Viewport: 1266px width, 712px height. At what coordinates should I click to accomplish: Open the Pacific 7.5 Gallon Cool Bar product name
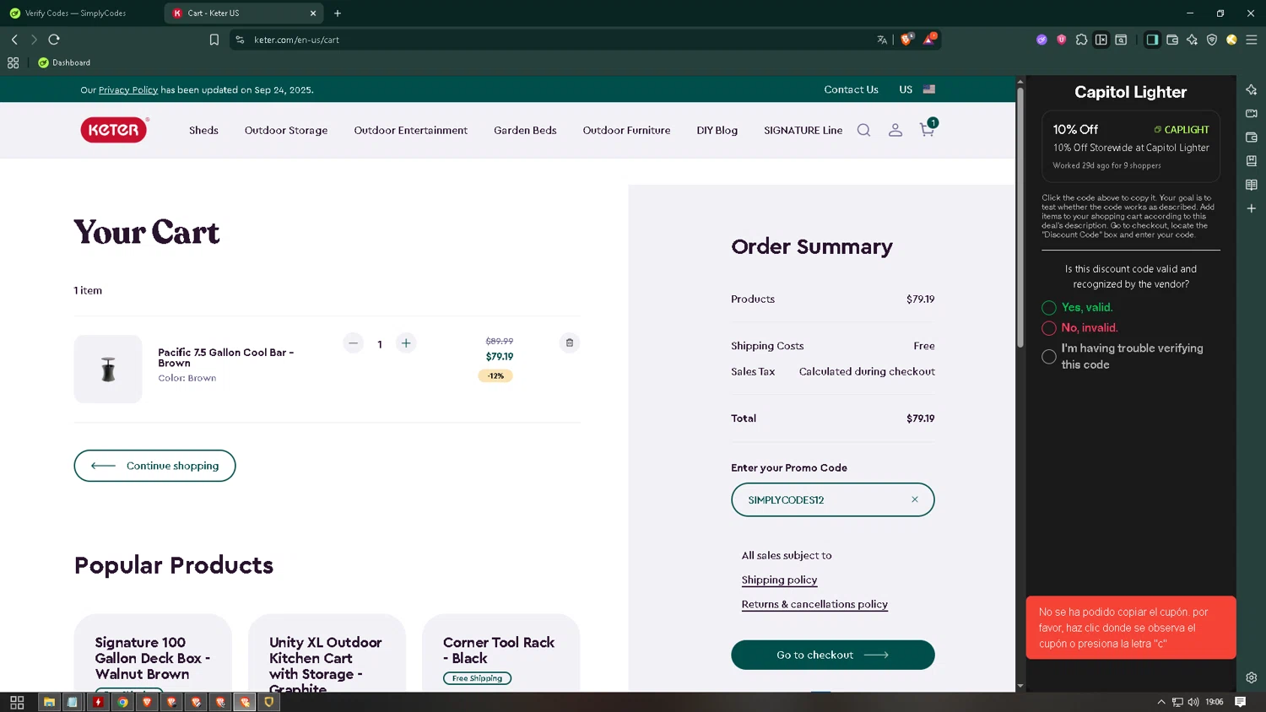(225, 358)
